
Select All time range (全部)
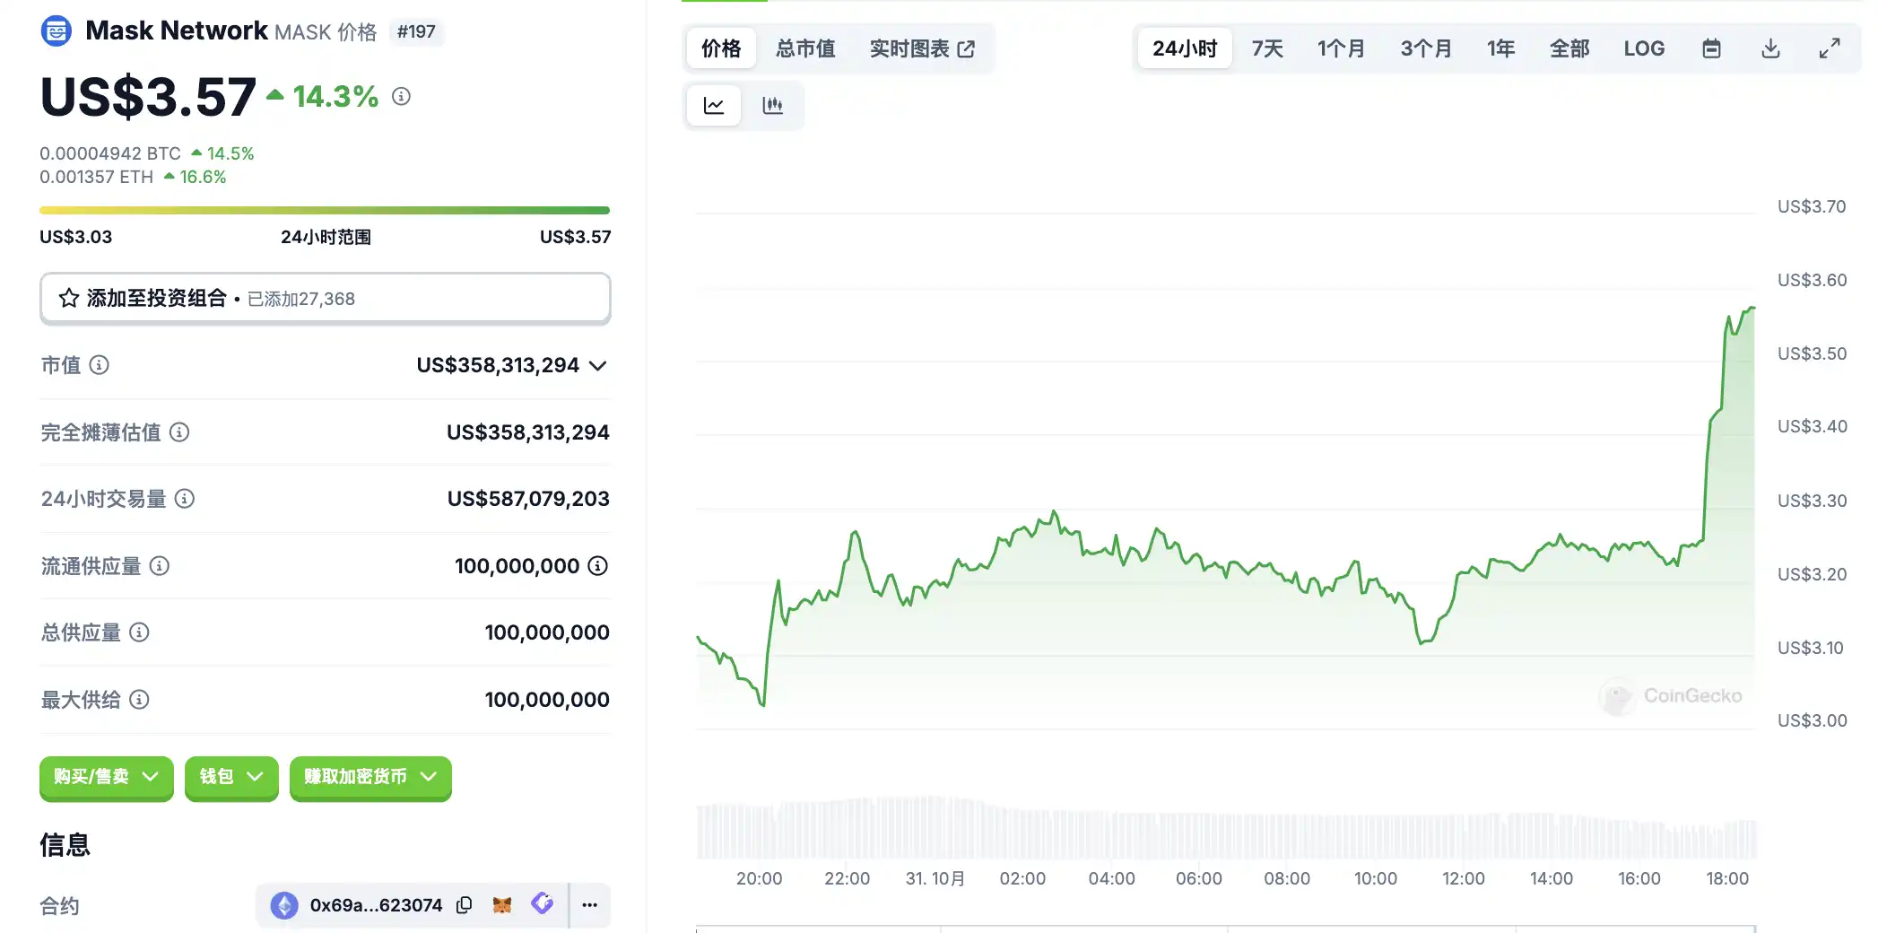tap(1569, 48)
